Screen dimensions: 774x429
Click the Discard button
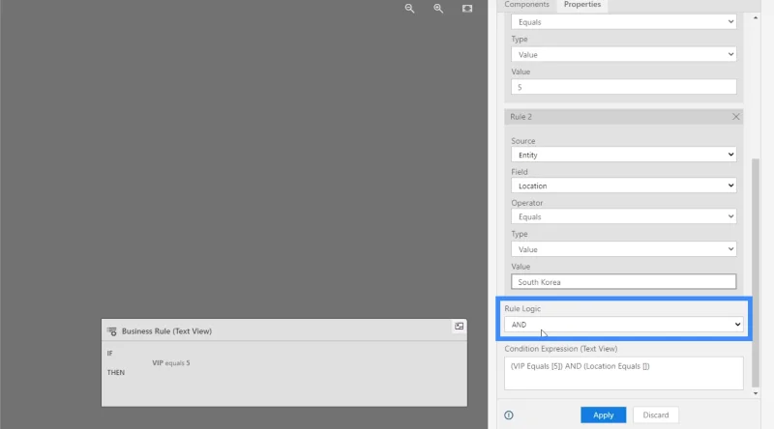point(656,415)
